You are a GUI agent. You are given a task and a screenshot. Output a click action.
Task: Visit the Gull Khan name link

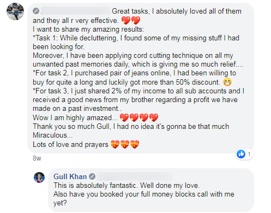coord(70,176)
